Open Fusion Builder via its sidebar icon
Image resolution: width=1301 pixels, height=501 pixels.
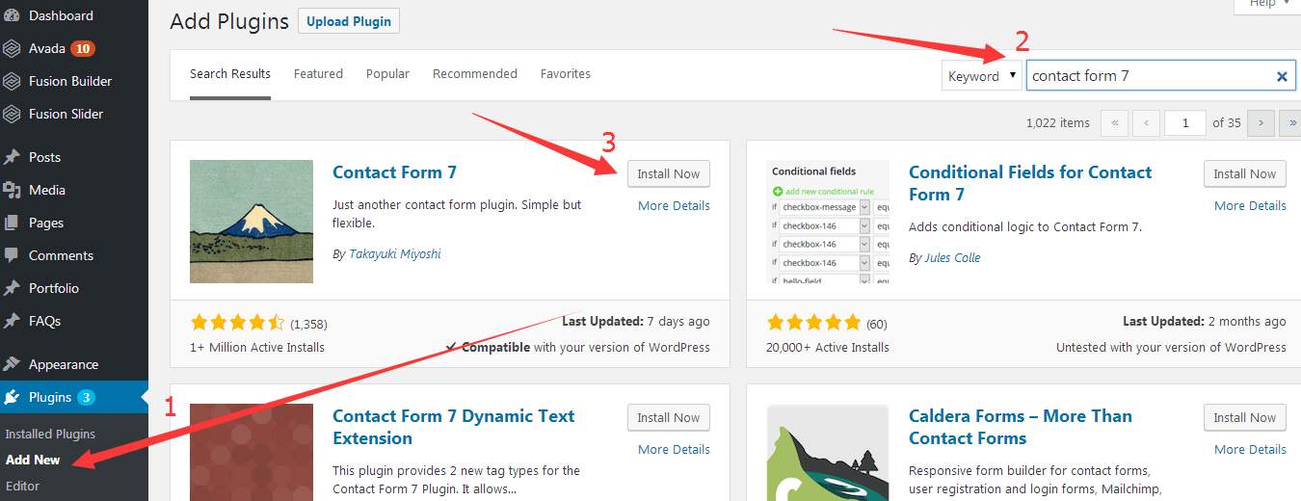13,81
